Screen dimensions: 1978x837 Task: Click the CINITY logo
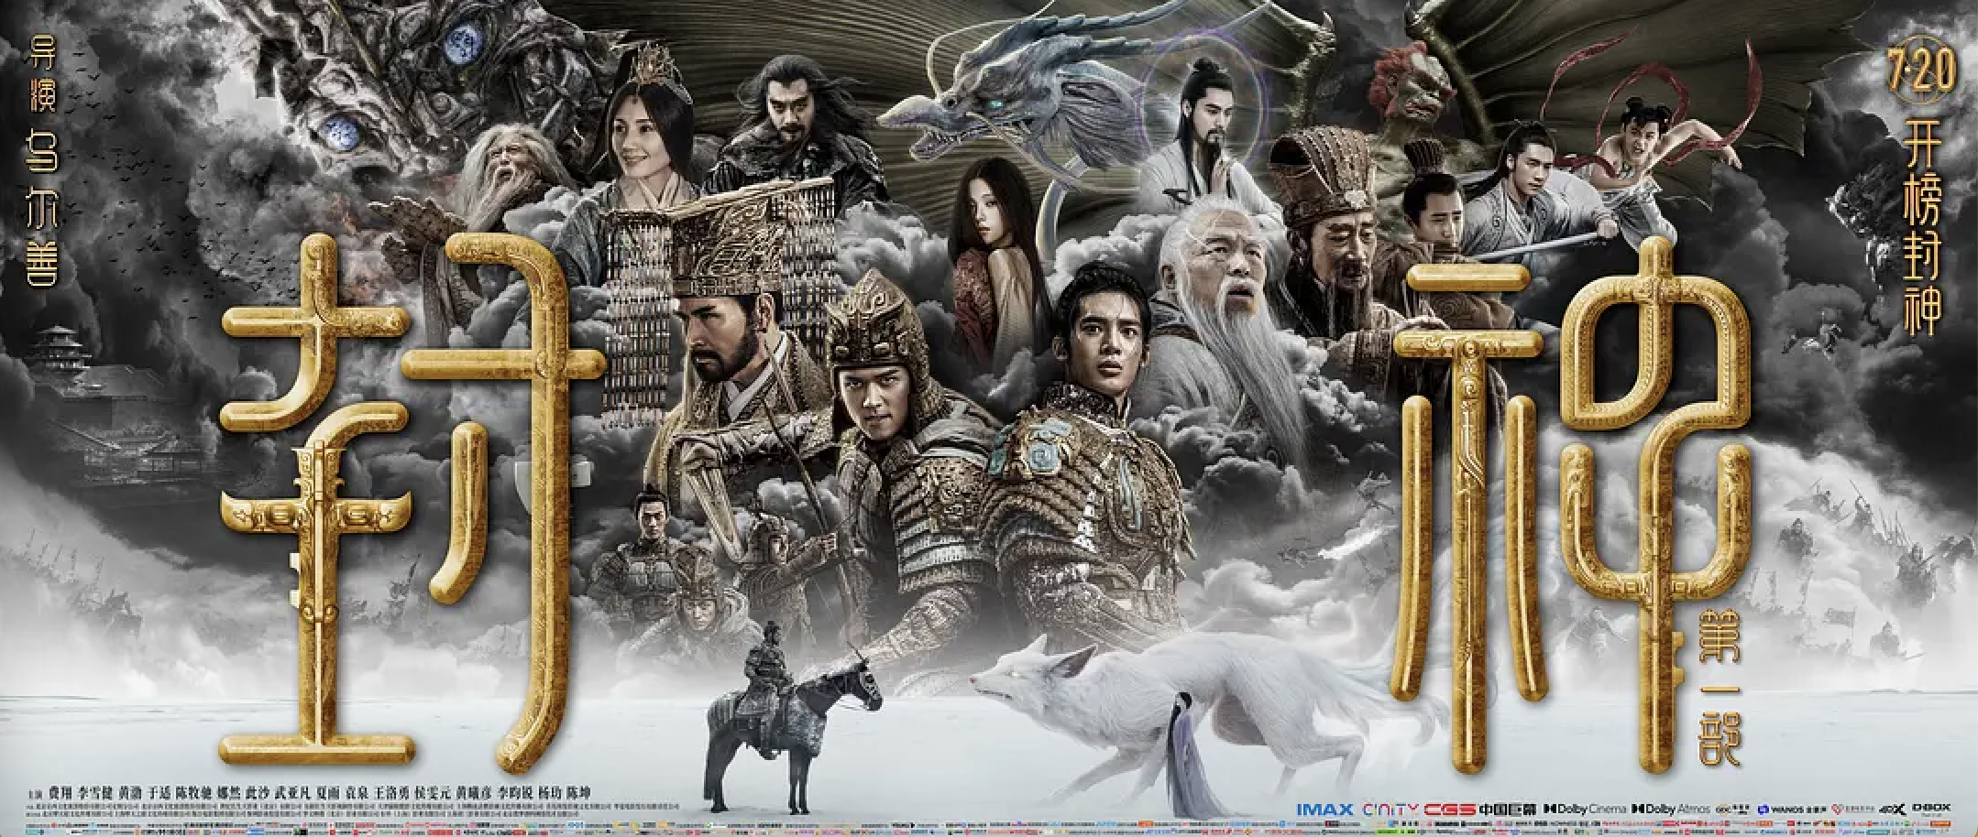point(1390,810)
